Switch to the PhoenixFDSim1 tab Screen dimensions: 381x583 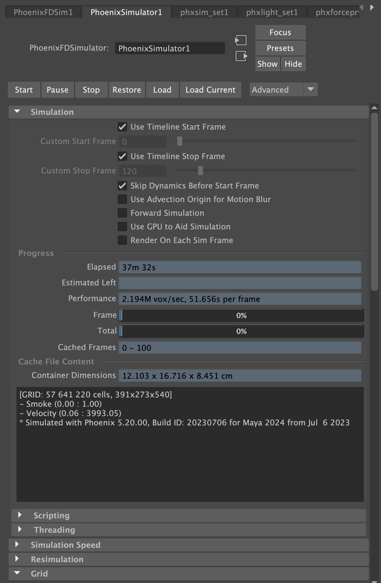tap(43, 12)
